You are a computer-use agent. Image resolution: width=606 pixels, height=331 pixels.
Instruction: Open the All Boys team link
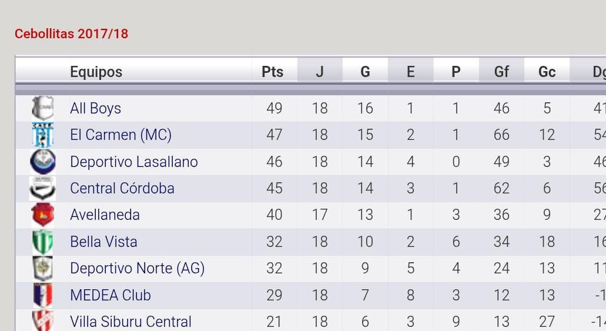point(95,108)
